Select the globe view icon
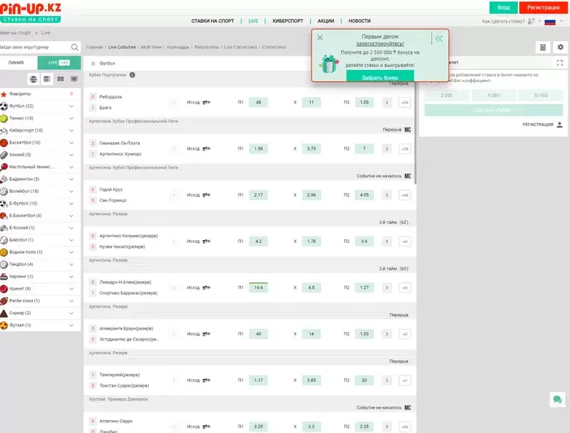The width and height of the screenshot is (570, 433). point(33,79)
